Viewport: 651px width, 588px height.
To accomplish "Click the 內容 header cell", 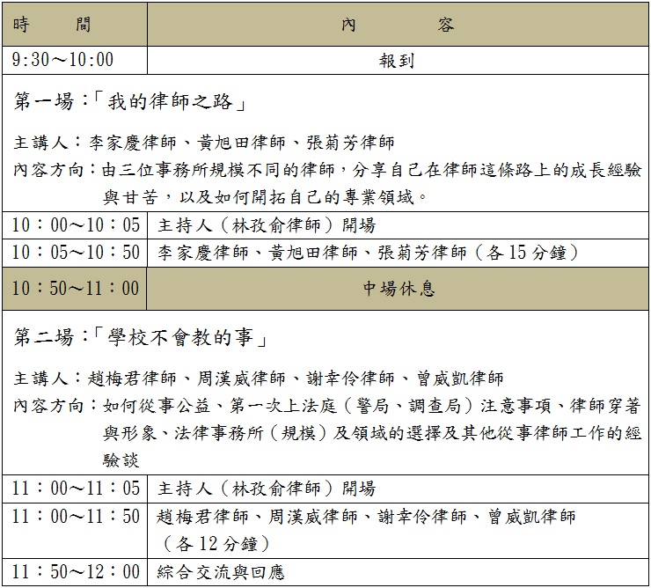I will tap(398, 24).
